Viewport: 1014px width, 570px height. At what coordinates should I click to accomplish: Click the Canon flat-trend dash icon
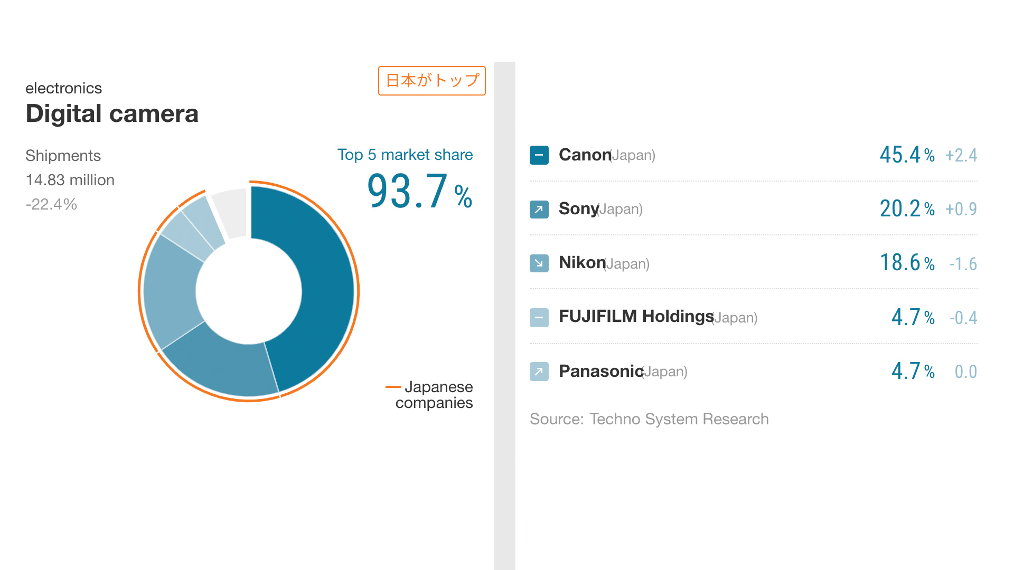tap(539, 155)
